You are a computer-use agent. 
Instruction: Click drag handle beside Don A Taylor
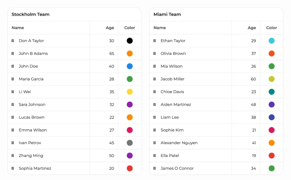[x=13, y=41]
